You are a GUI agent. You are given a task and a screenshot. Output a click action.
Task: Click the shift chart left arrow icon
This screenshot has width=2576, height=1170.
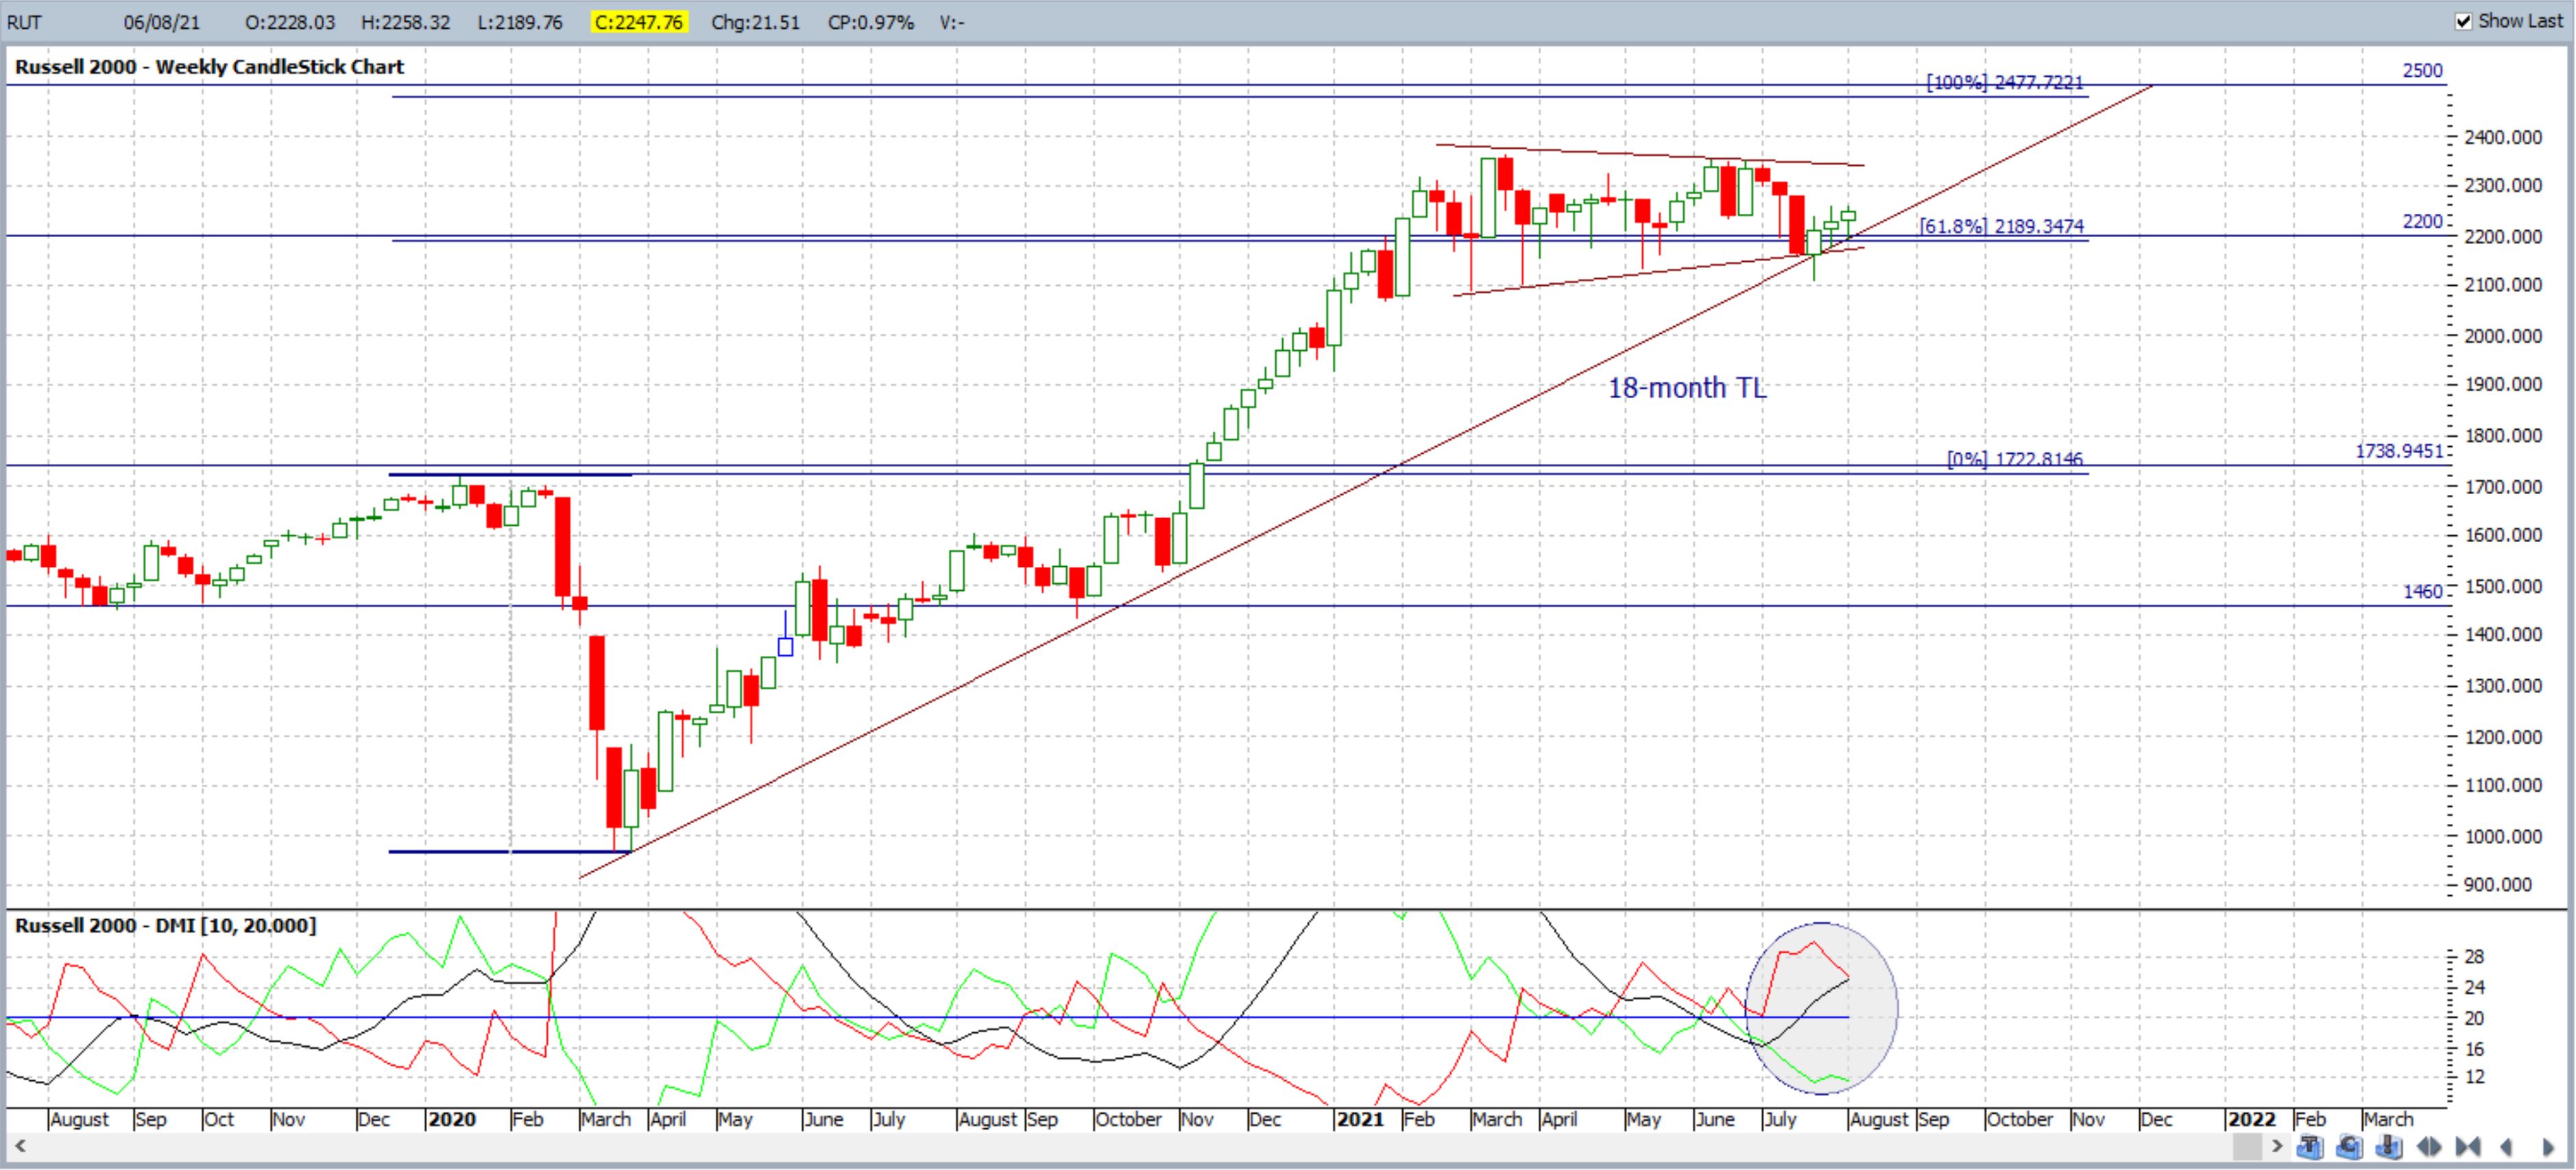[x=2506, y=1147]
